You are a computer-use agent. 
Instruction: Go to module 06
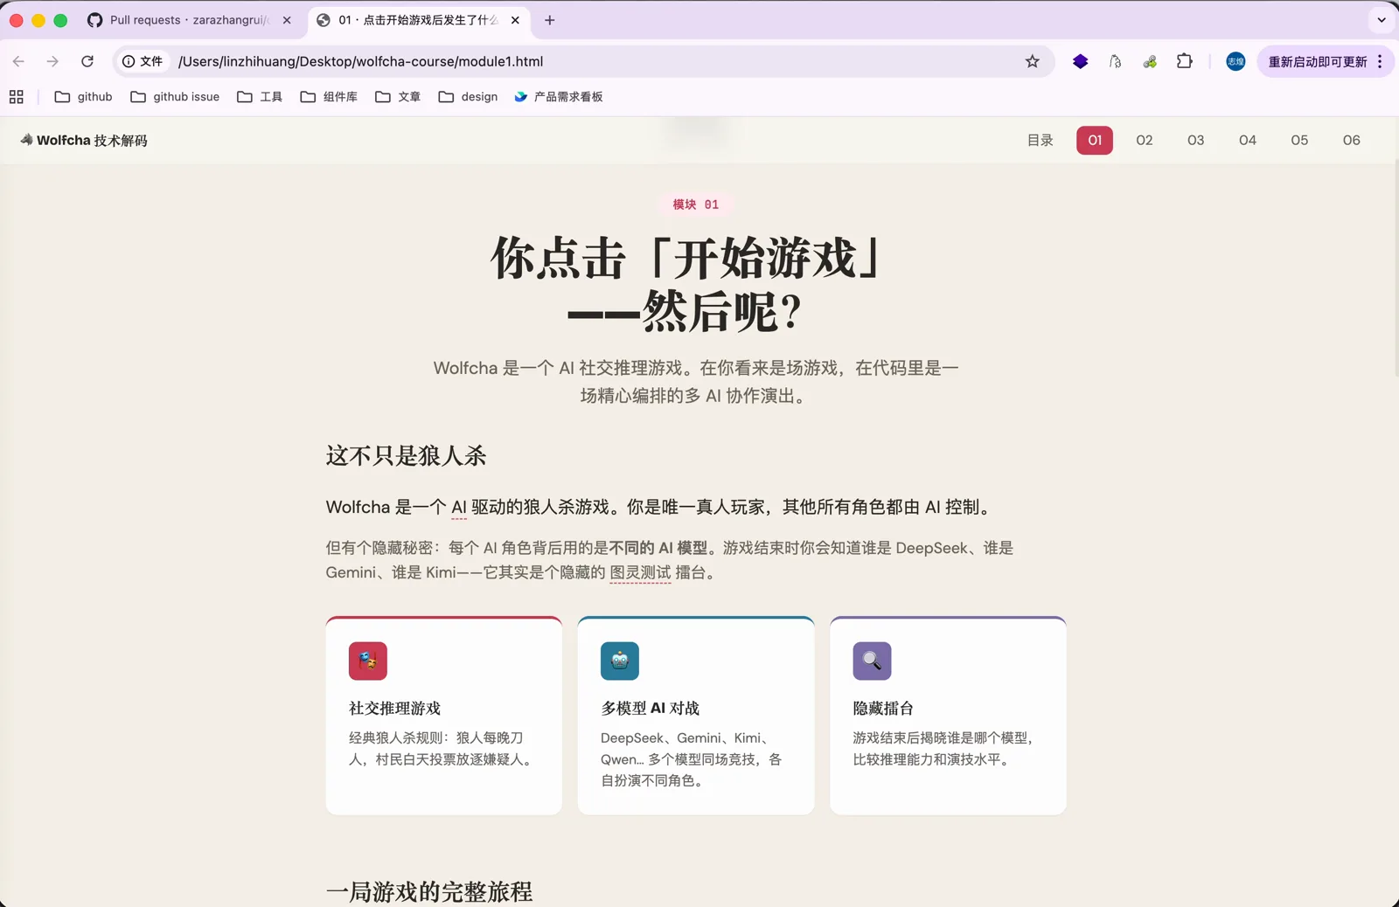1352,140
